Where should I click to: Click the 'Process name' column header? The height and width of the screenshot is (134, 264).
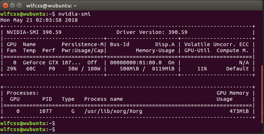coord(103,99)
